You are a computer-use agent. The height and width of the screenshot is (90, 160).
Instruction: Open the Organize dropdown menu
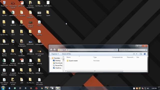(55, 54)
